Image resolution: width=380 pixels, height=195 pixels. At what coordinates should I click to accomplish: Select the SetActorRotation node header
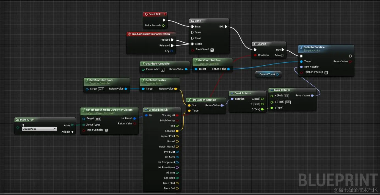(x=326, y=49)
